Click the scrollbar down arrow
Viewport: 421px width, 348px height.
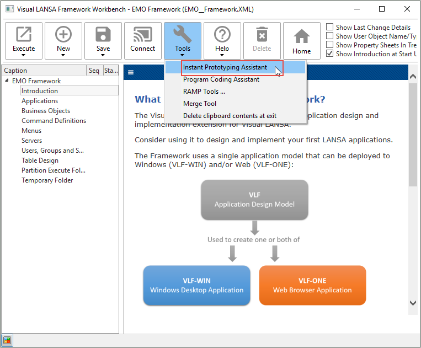click(x=413, y=303)
